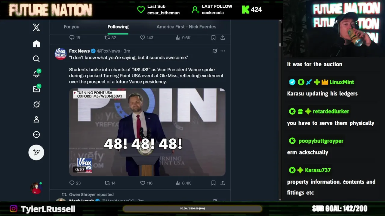This screenshot has width=385, height=216.
Task: Reply to the post with 15 replies
Action: coord(75,37)
